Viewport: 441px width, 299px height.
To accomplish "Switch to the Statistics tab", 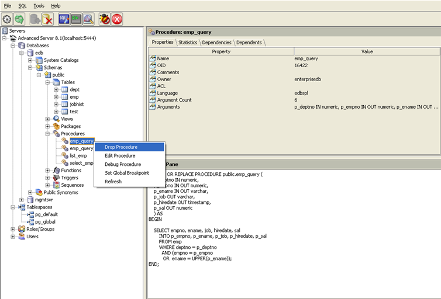I will coord(188,42).
